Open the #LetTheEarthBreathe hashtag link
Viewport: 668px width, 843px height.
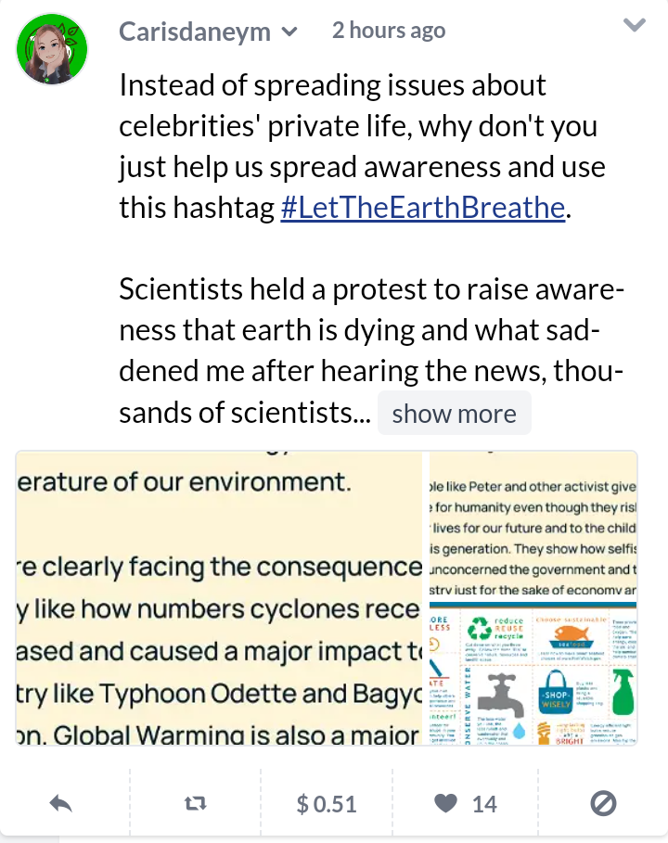[423, 207]
